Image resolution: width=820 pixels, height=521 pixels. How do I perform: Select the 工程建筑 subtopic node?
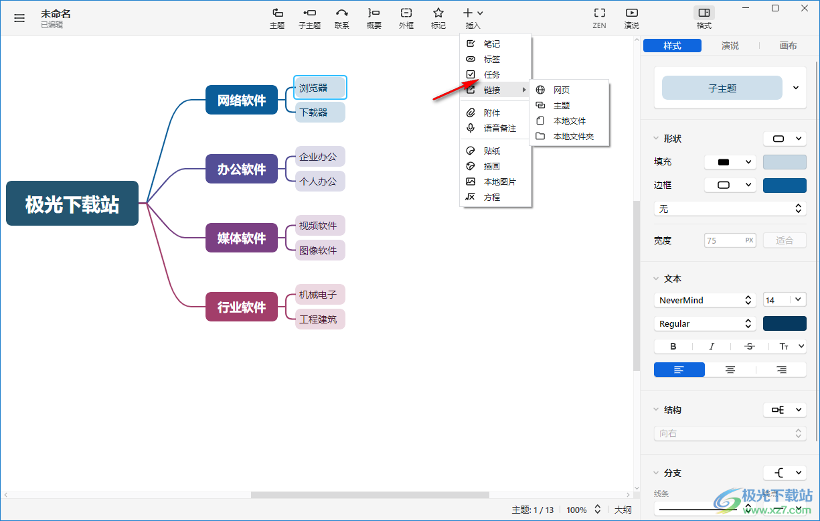tap(320, 319)
